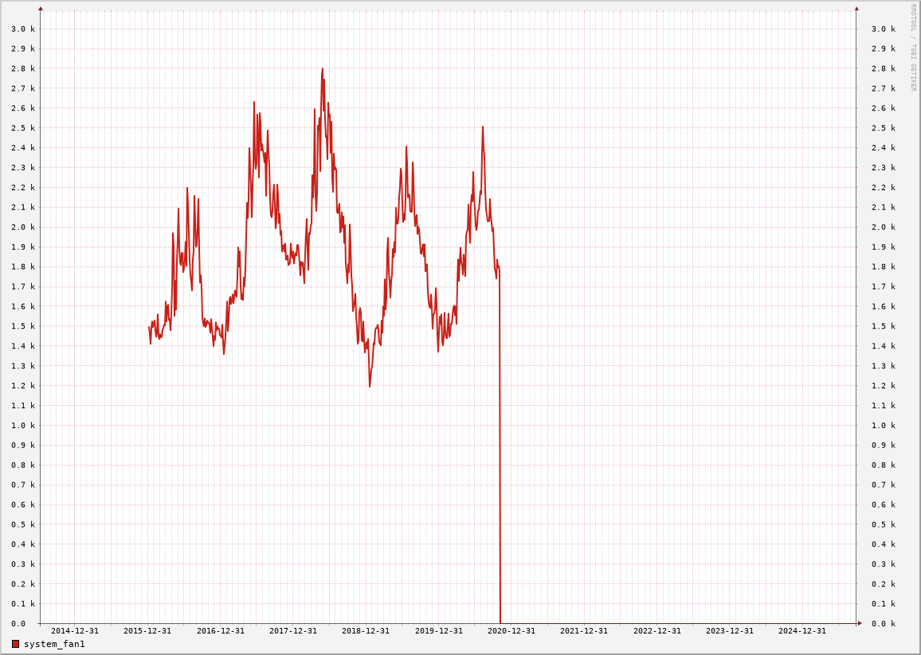Select the system_fan1 legend label
The height and width of the screenshot is (655, 921).
[54, 644]
